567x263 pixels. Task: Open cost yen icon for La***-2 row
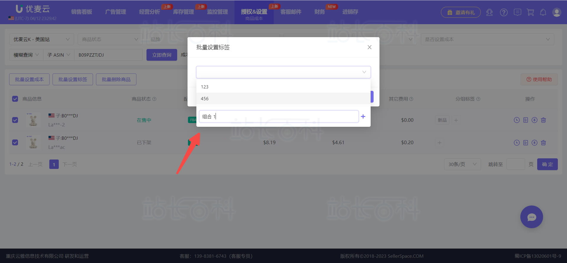click(534, 120)
